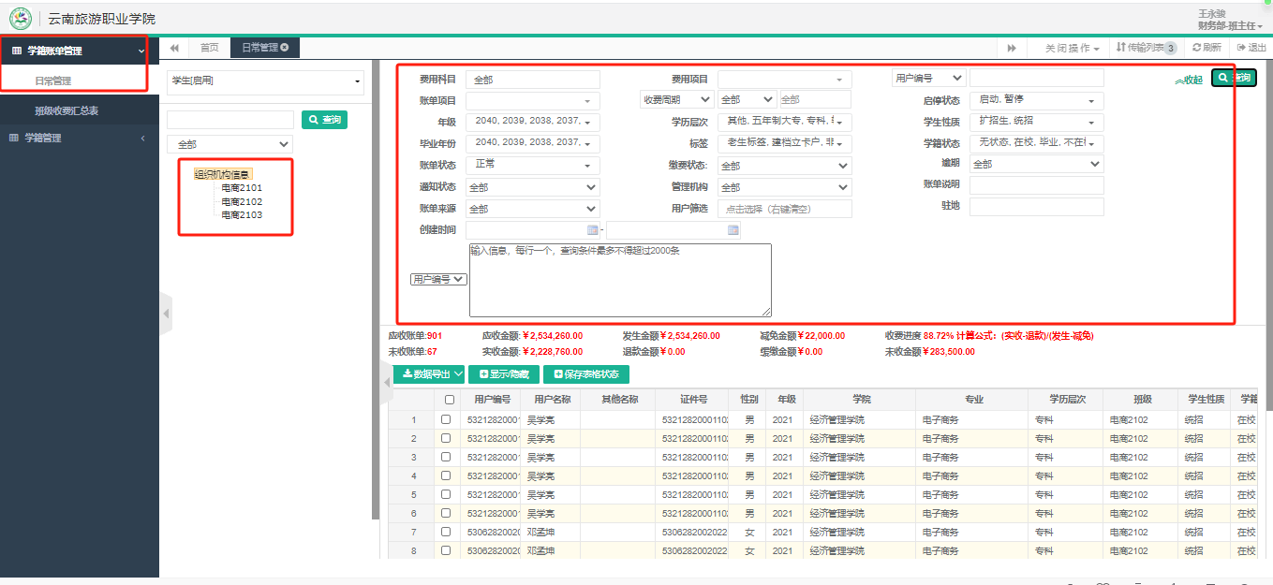Check the checkbox for row 7
1273x585 pixels.
446,532
